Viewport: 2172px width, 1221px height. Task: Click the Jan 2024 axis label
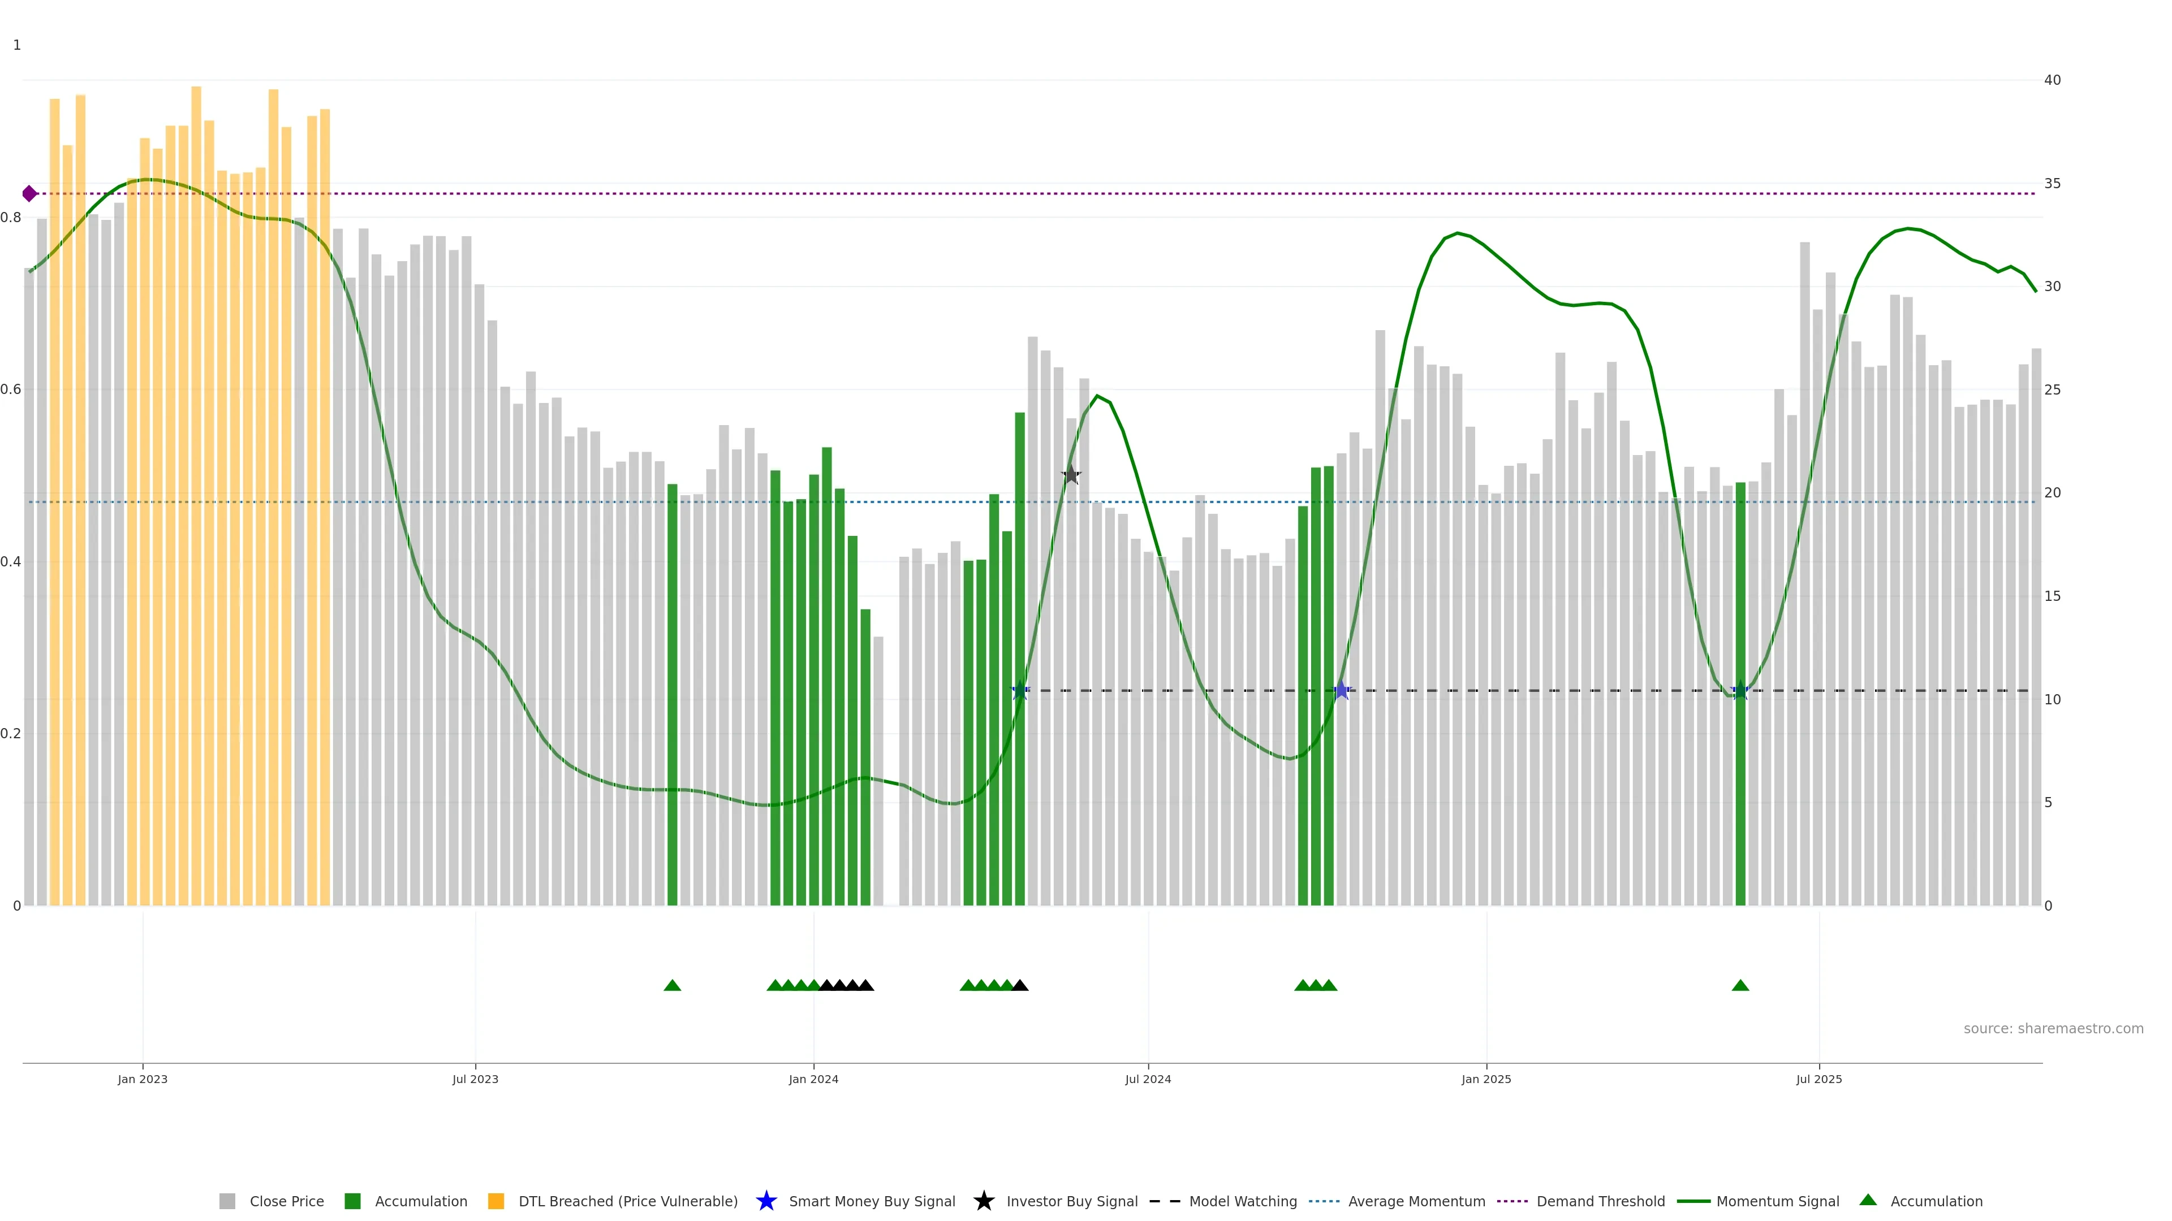(813, 1079)
